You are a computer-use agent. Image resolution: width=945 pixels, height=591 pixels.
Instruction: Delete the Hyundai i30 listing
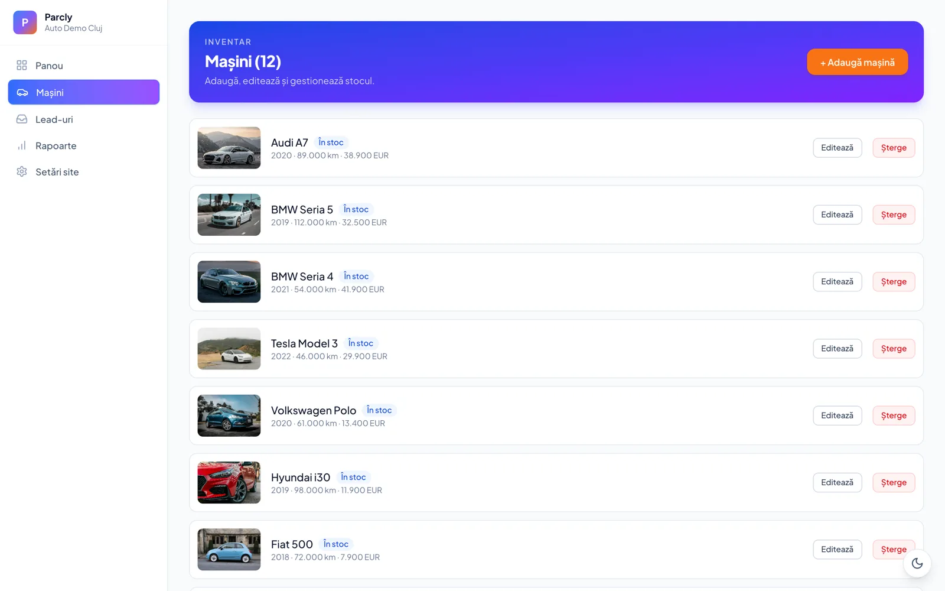894,482
